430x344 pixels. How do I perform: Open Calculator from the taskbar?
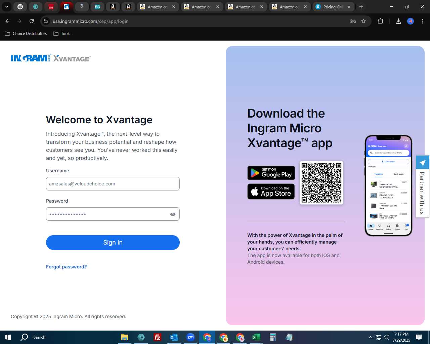272,337
